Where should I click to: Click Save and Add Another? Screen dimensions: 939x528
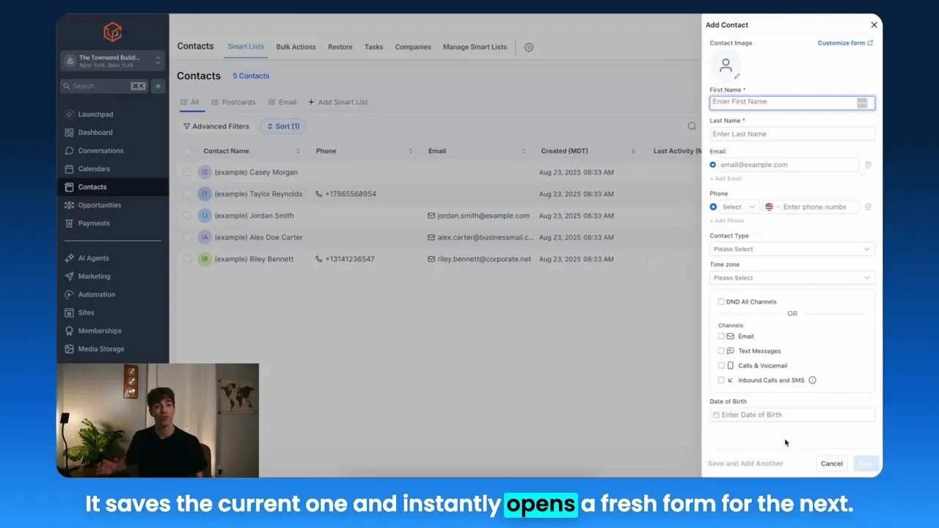pos(745,463)
